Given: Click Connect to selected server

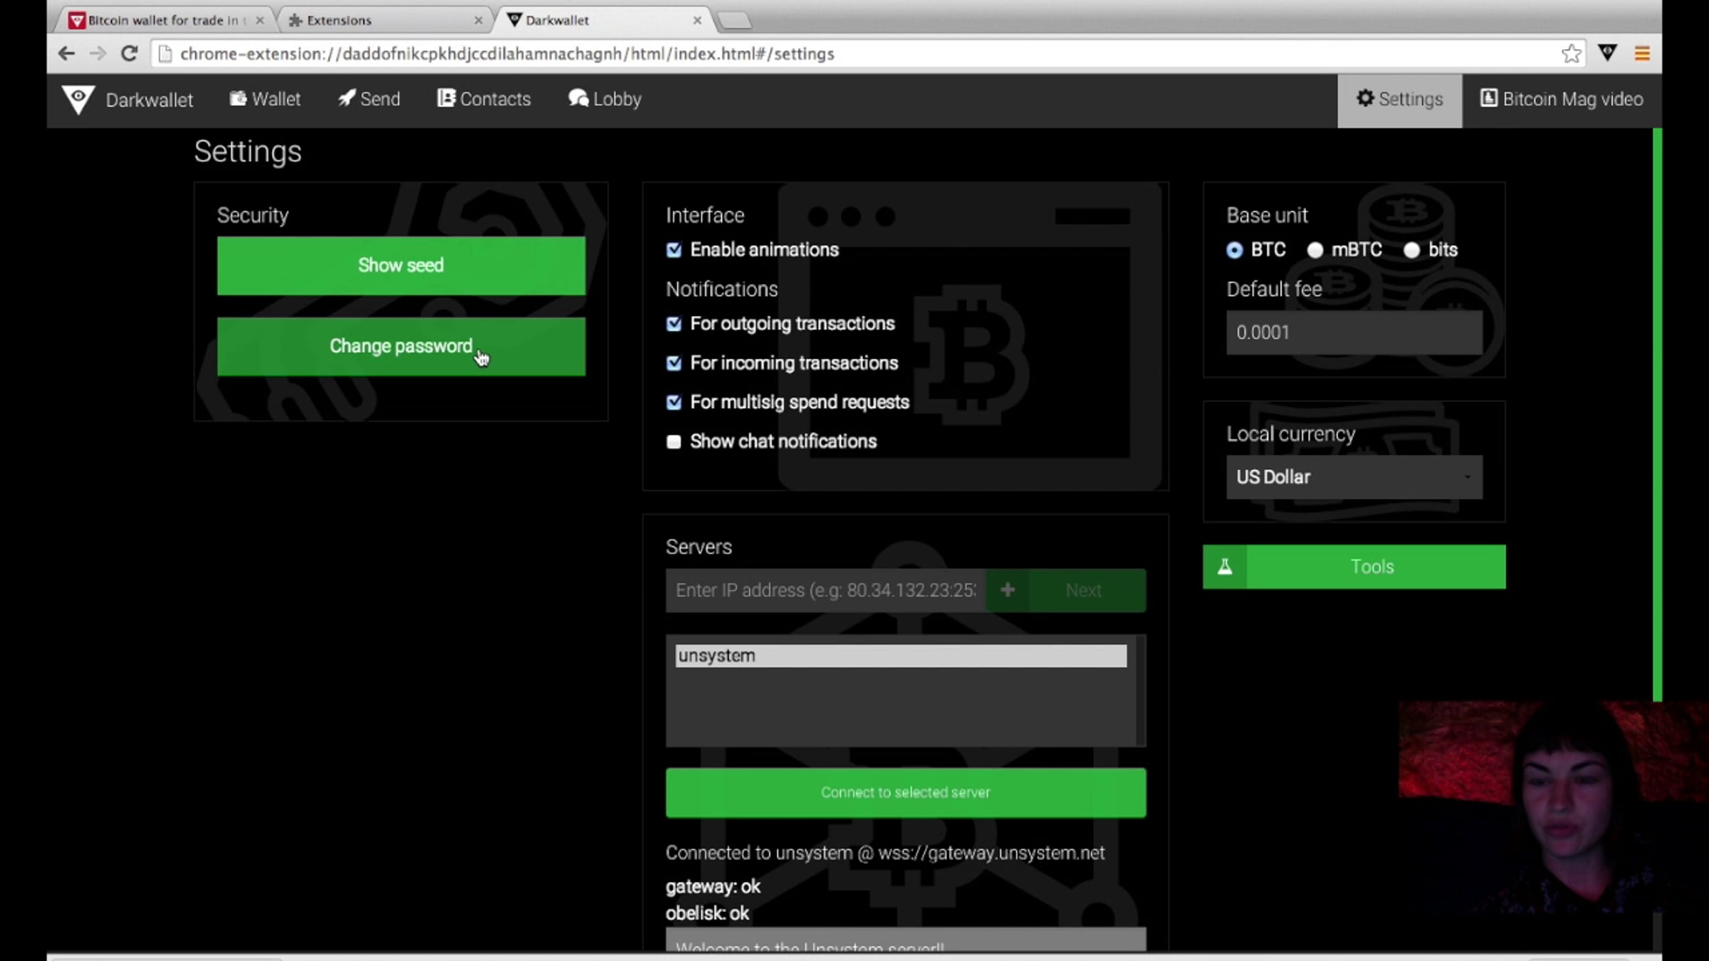Looking at the screenshot, I should point(906,793).
